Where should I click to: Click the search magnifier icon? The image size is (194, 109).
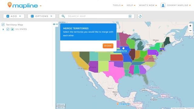click(63, 16)
